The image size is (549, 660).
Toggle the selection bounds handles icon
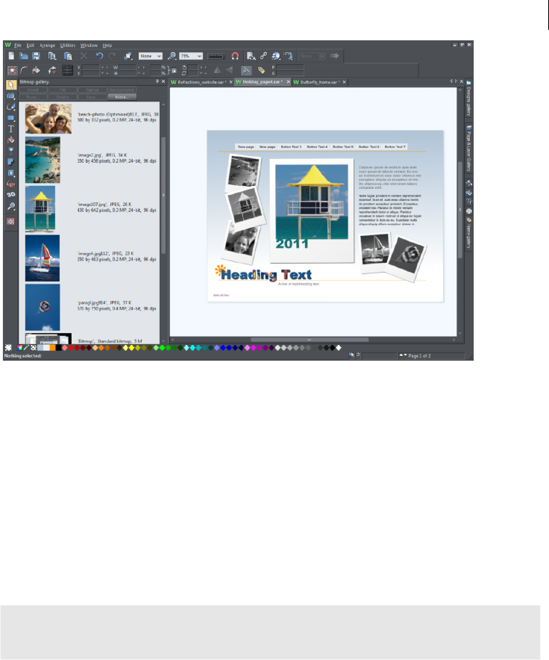coord(12,70)
